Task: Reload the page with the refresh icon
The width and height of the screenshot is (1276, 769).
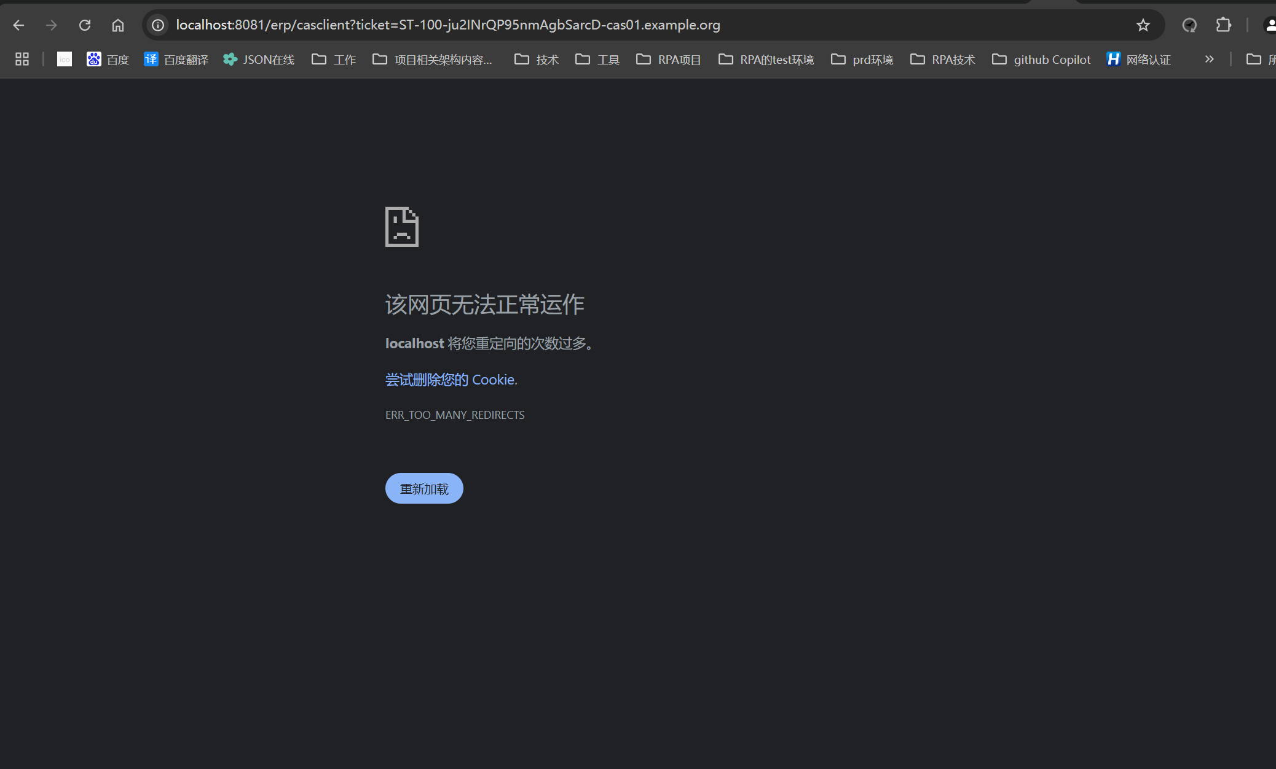Action: (85, 25)
